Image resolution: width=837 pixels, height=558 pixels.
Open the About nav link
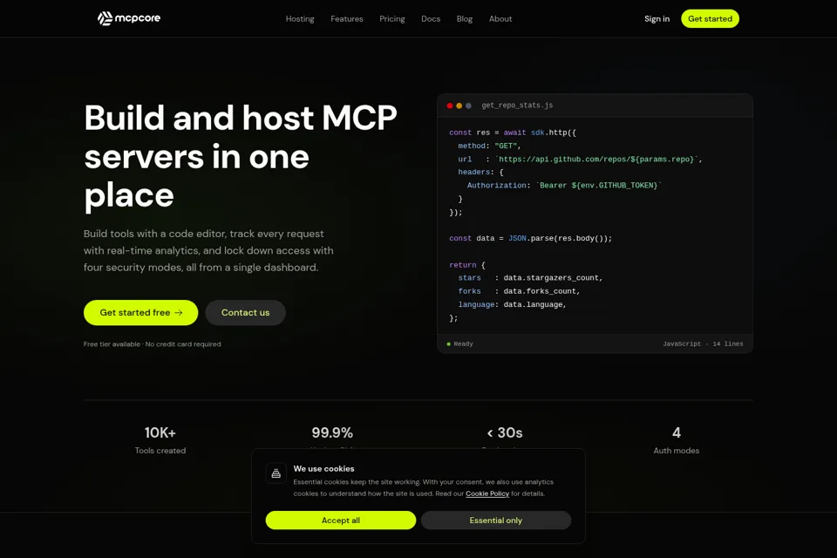click(x=500, y=18)
